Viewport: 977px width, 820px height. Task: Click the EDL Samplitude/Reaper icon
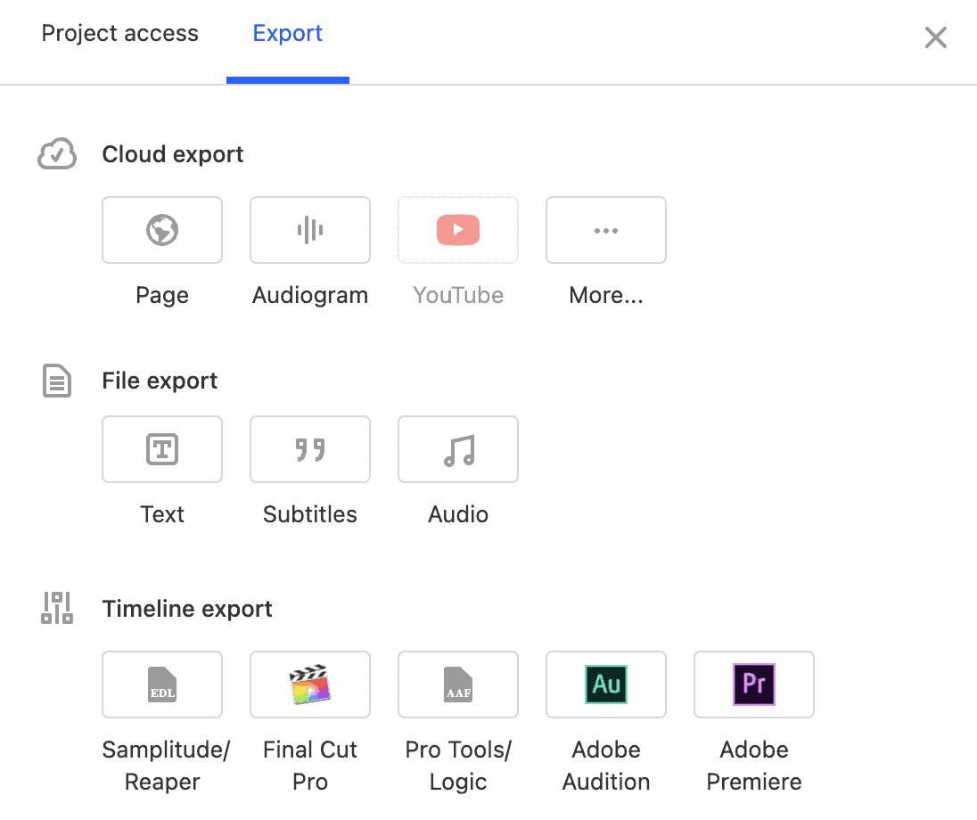(162, 685)
